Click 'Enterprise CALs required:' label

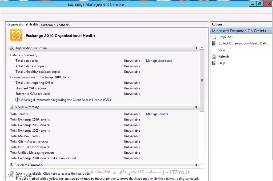(33, 94)
